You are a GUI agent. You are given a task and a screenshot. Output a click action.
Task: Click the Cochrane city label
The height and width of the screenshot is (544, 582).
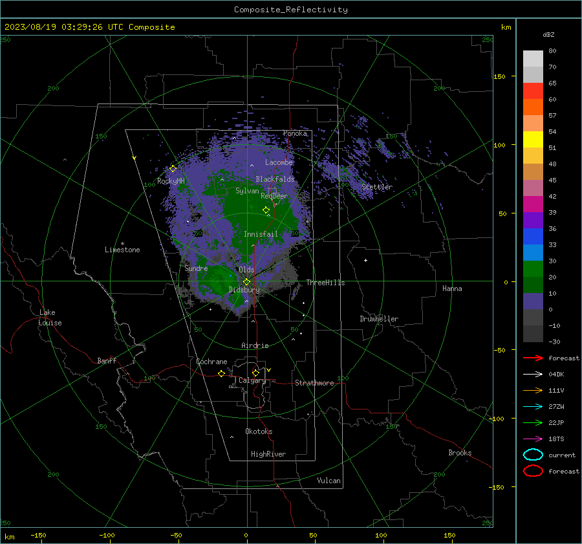tap(211, 362)
